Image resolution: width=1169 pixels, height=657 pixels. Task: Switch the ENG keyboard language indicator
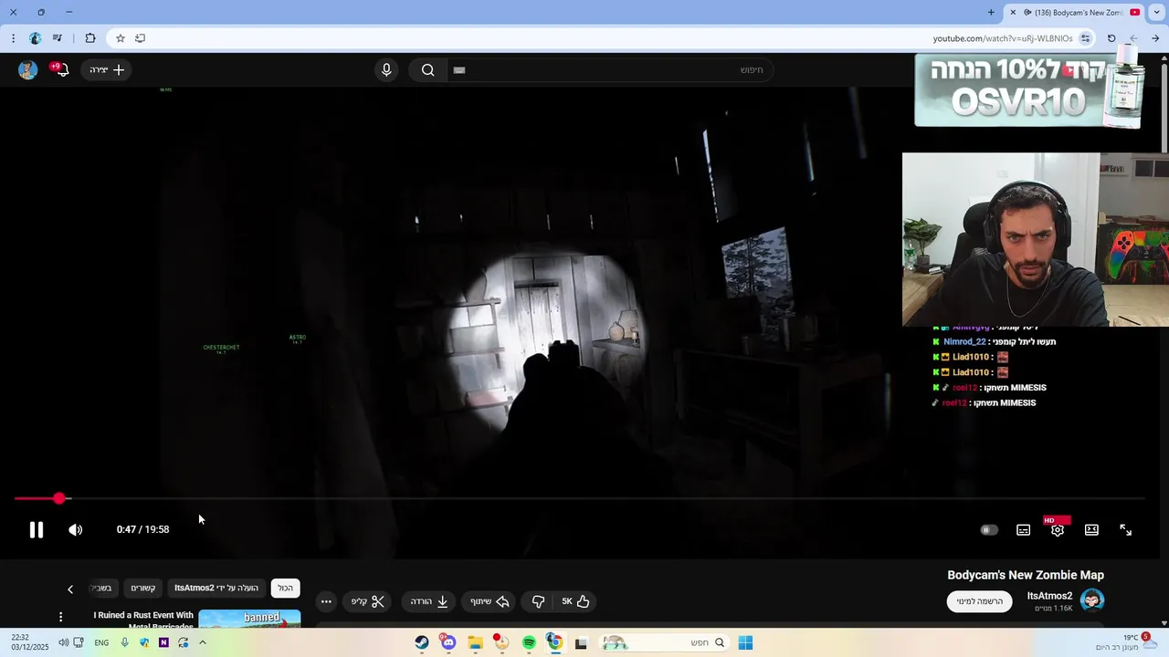[x=101, y=642]
